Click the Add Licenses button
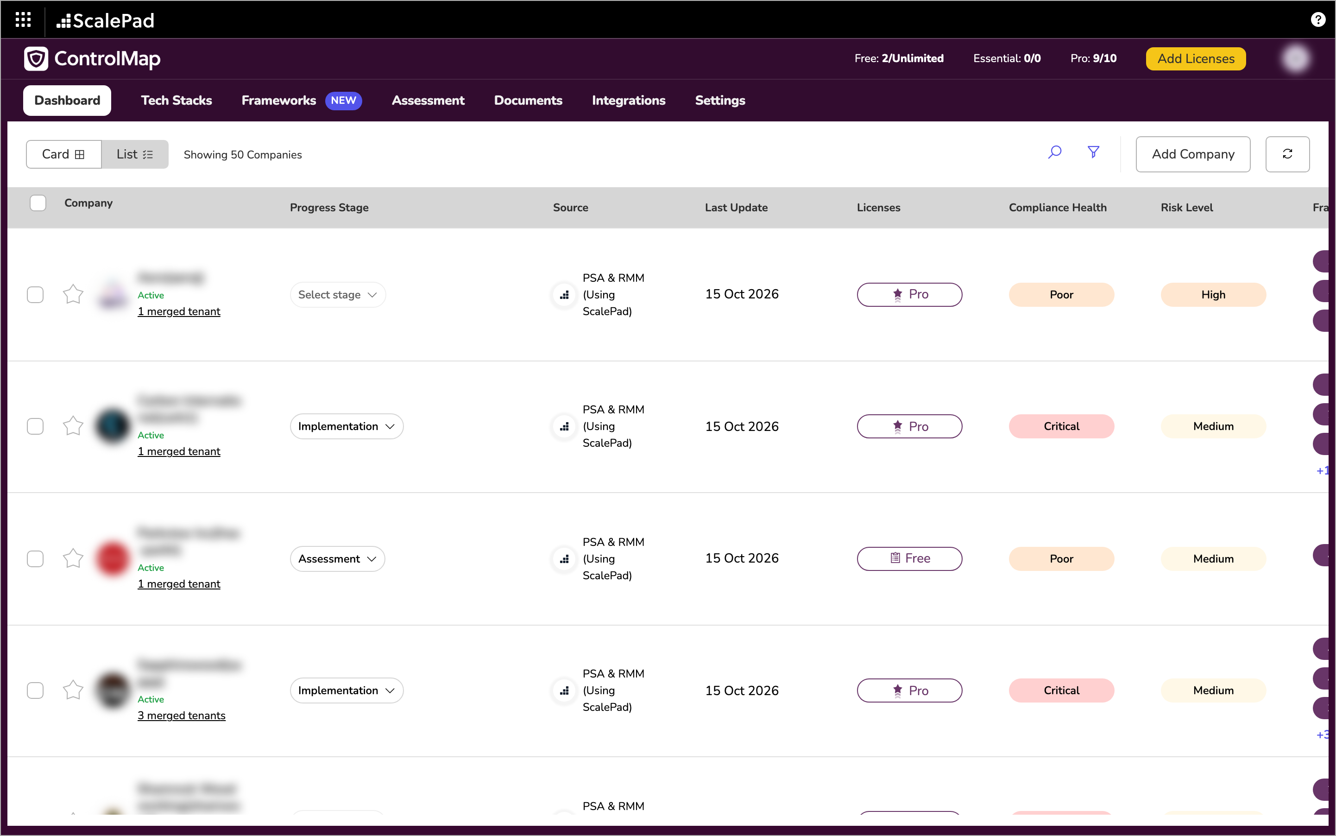This screenshot has width=1336, height=836. pos(1196,58)
